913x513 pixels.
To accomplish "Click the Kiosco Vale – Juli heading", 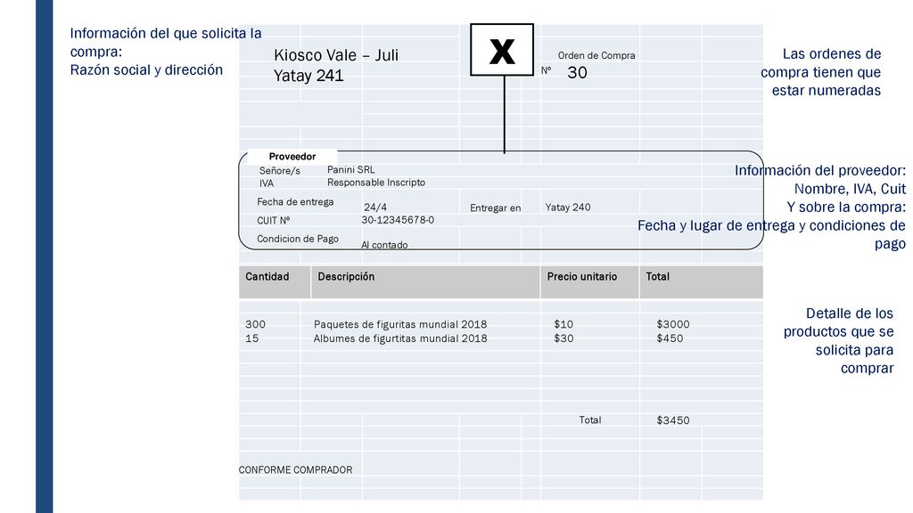I will pos(336,55).
